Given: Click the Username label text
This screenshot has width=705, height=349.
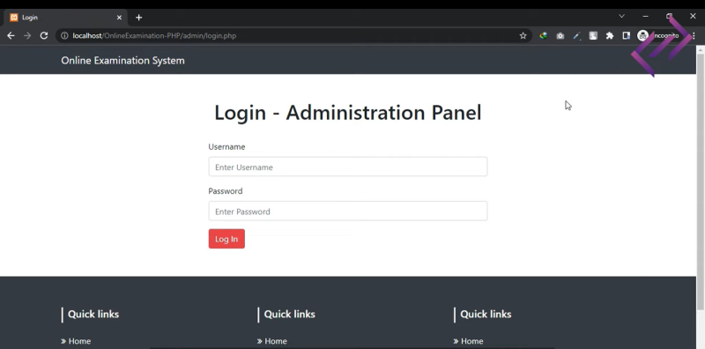Looking at the screenshot, I should pyautogui.click(x=226, y=146).
